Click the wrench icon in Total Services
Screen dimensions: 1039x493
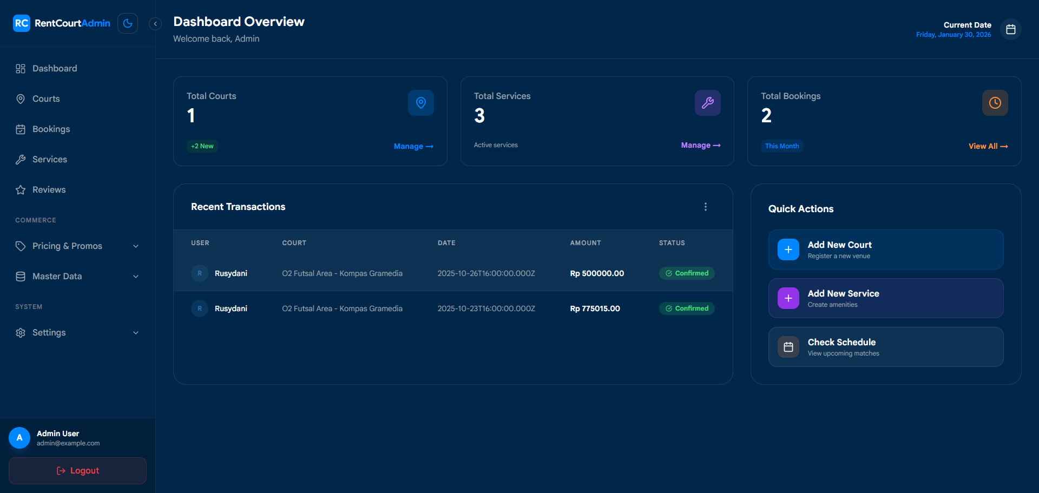[x=707, y=103]
